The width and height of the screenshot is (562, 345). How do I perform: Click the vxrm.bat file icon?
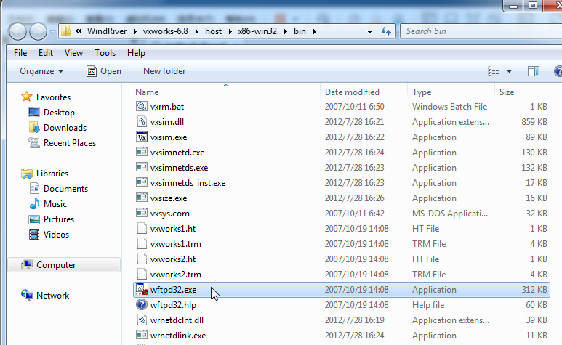142,106
